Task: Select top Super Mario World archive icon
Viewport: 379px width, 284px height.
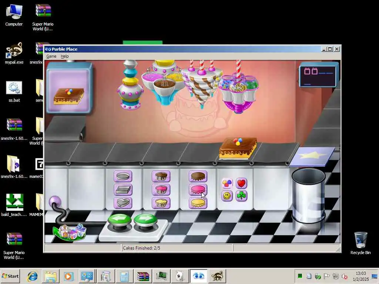Action: tap(43, 17)
